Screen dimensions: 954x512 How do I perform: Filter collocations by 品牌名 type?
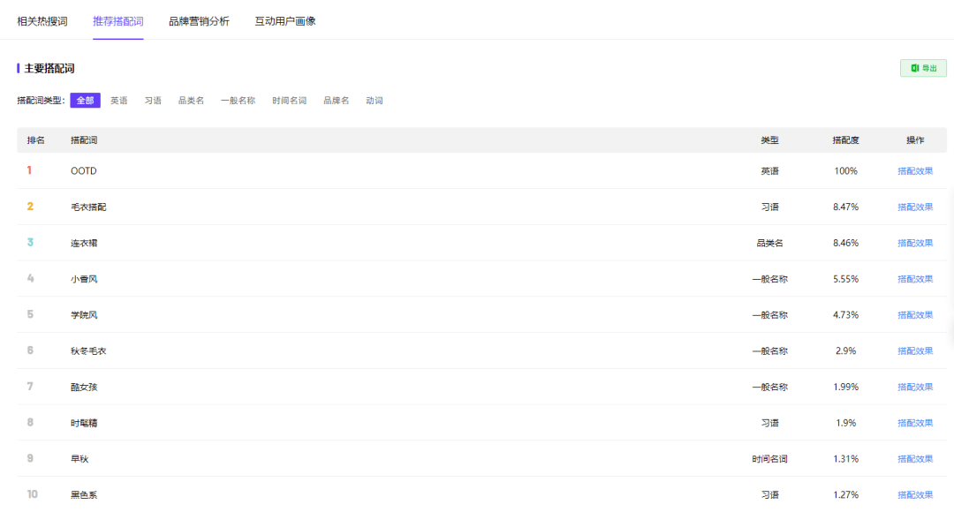pos(336,101)
